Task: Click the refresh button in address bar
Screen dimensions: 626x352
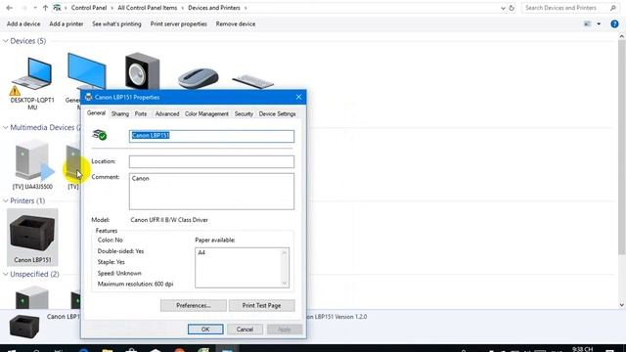Action: click(x=512, y=8)
